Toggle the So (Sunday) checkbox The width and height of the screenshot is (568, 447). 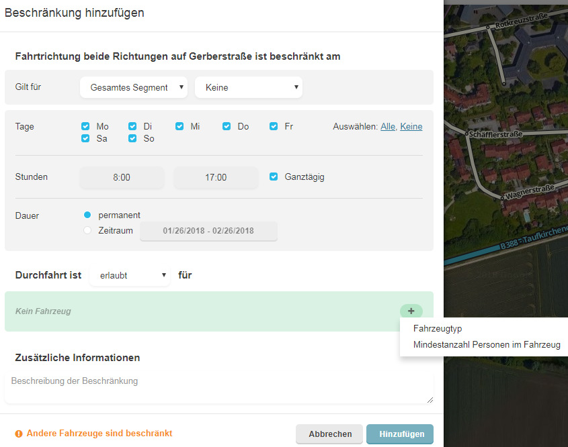132,138
